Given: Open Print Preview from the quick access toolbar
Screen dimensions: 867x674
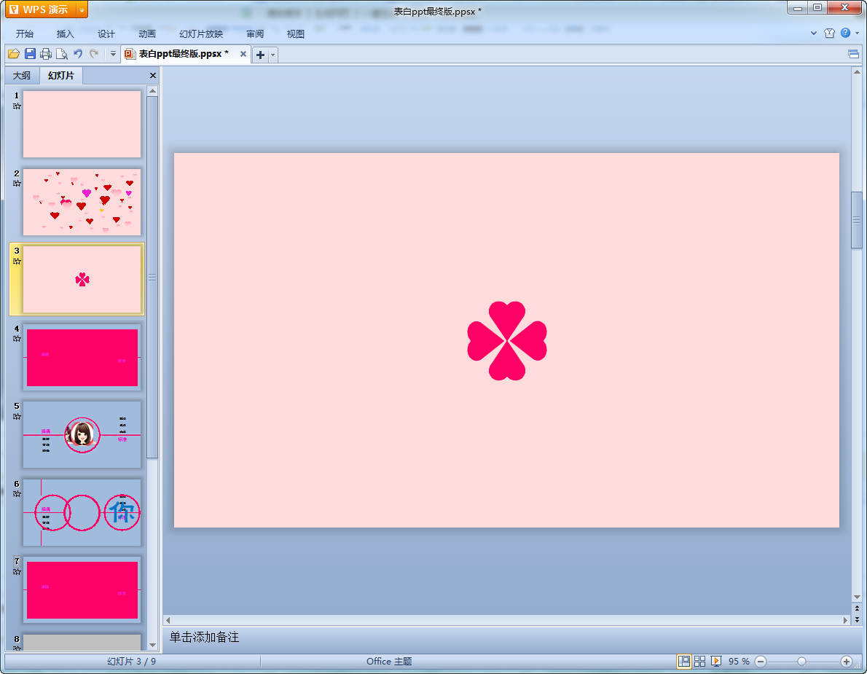Looking at the screenshot, I should (62, 54).
